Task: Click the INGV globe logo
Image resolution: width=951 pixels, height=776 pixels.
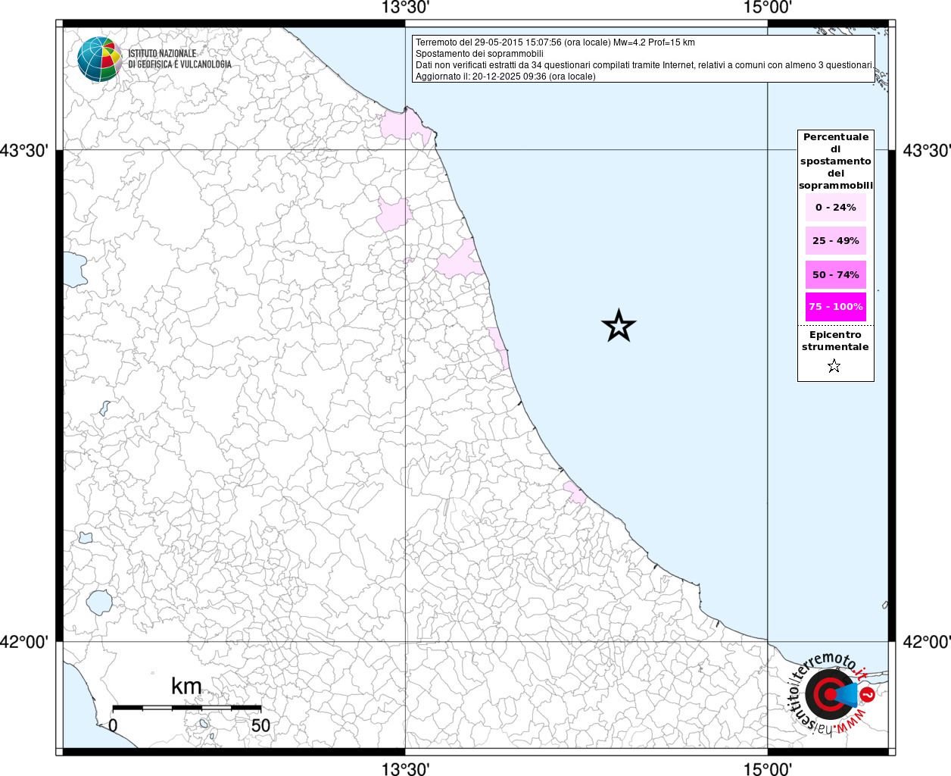Action: tap(100, 59)
